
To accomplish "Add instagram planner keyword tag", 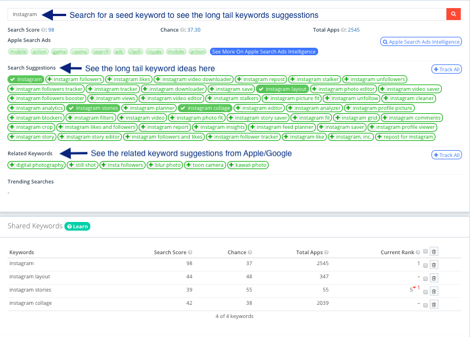I will point(149,108).
